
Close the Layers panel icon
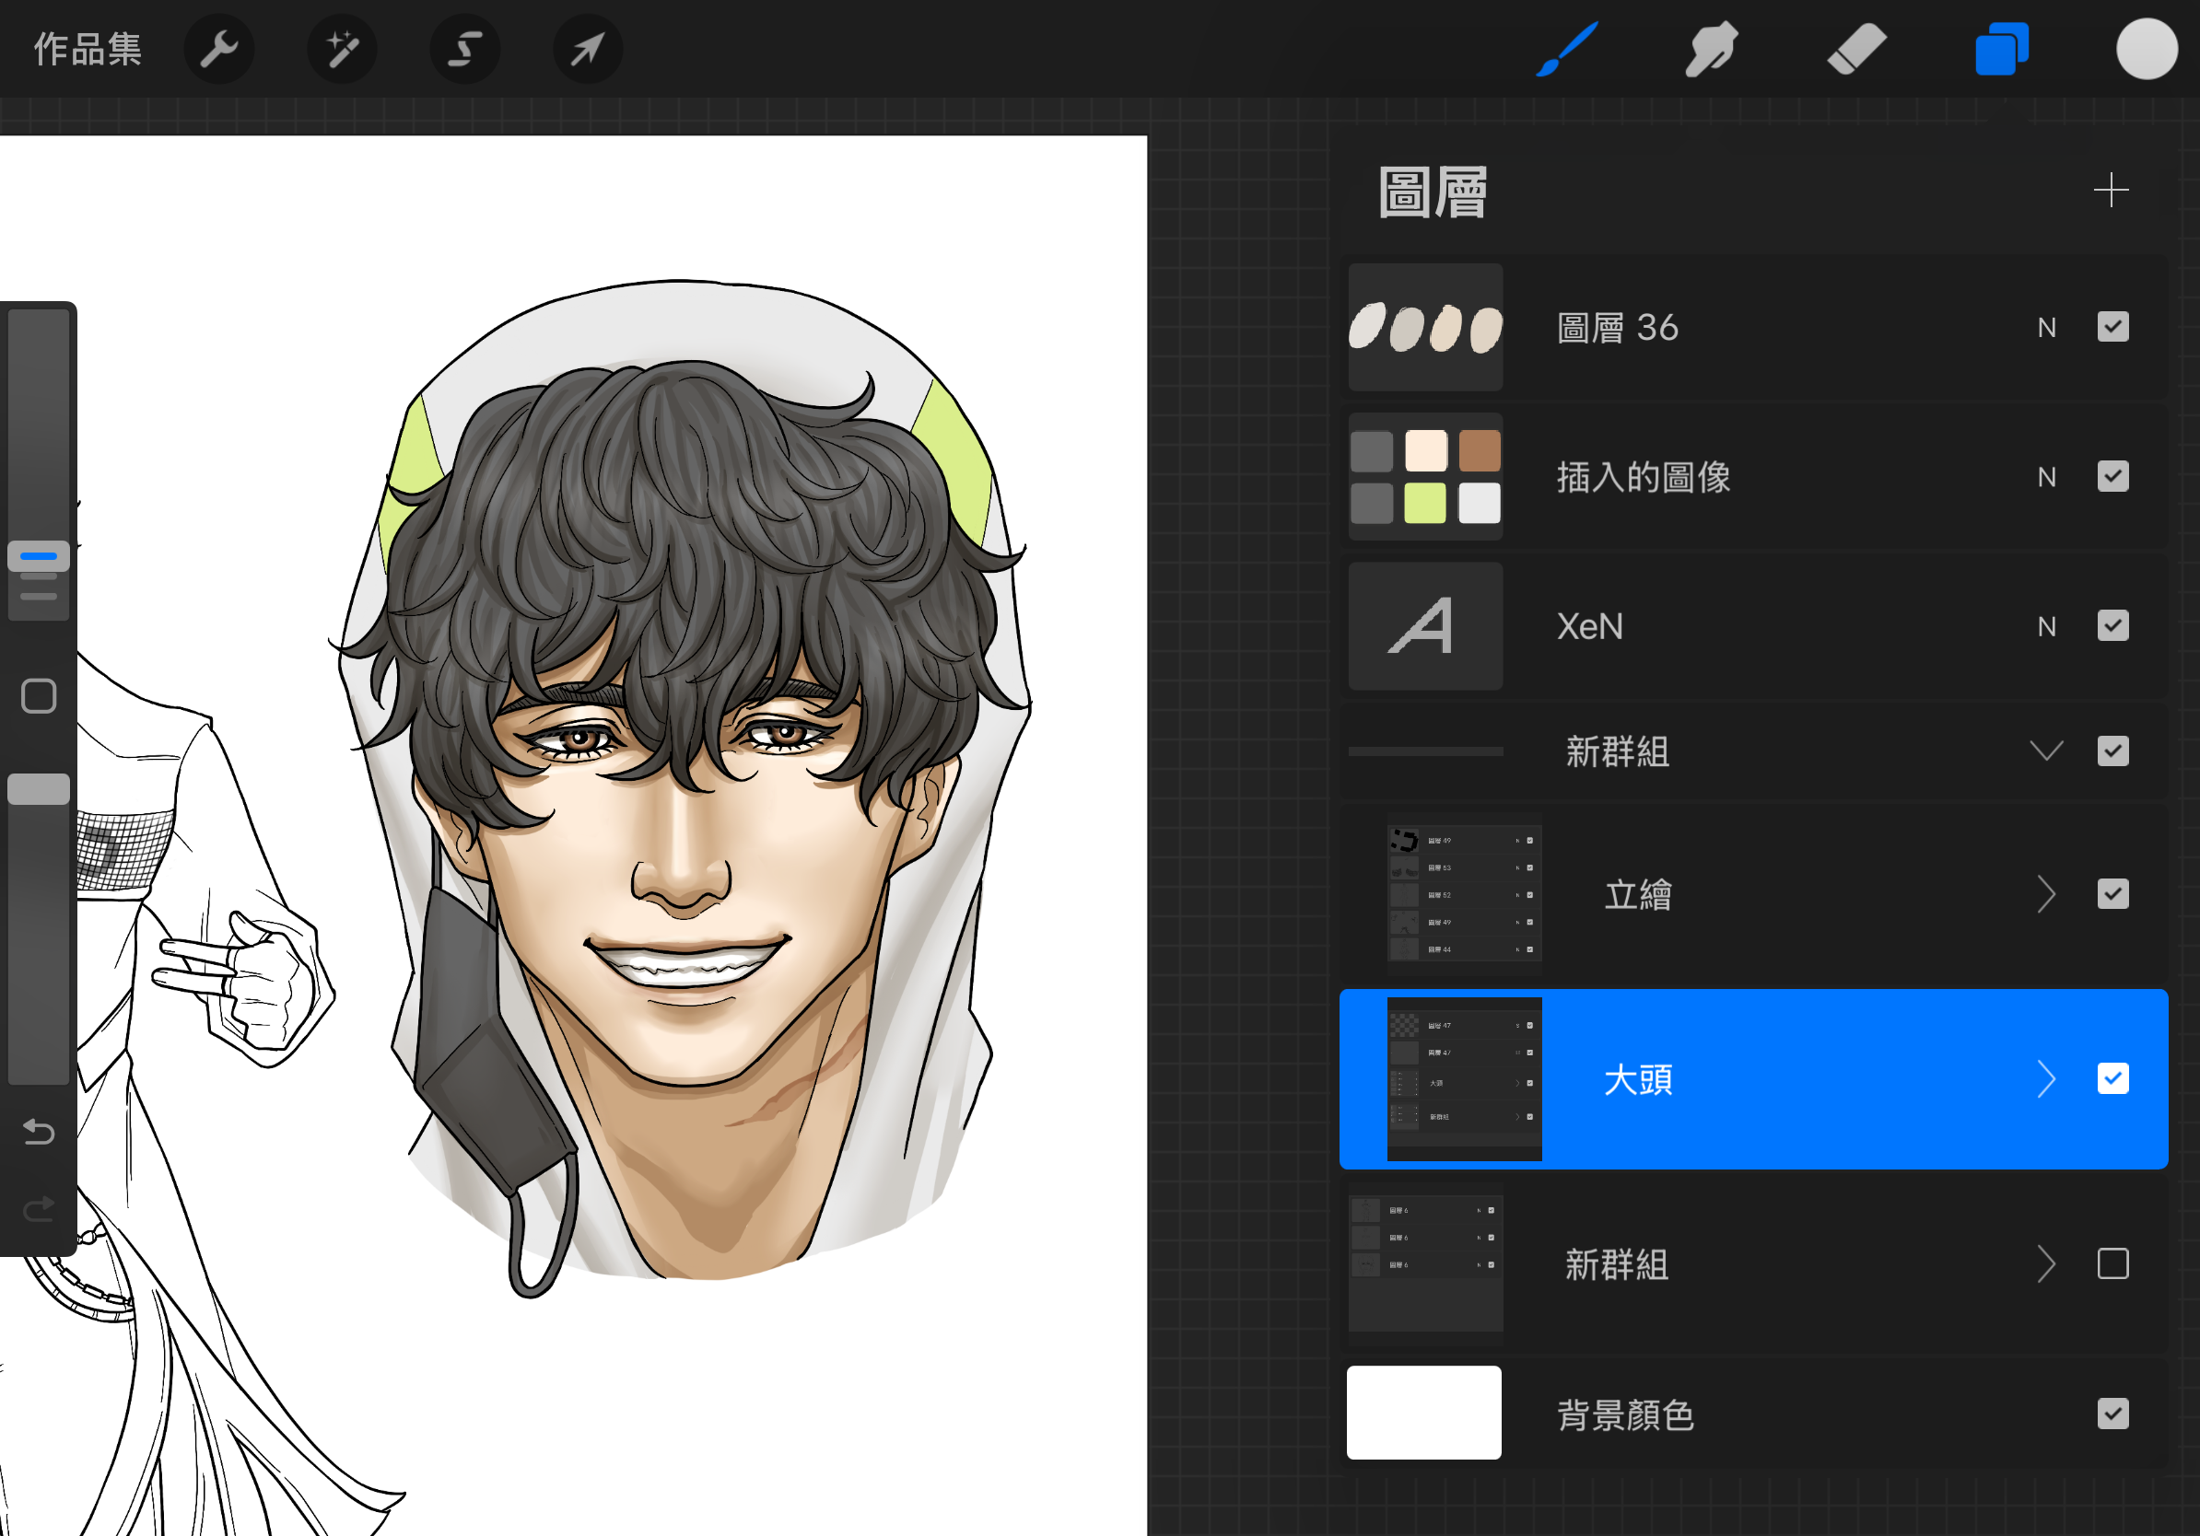click(x=2001, y=49)
